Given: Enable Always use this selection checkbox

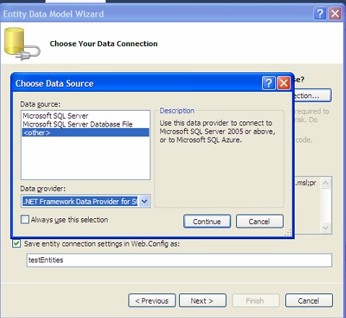Looking at the screenshot, I should [x=25, y=220].
